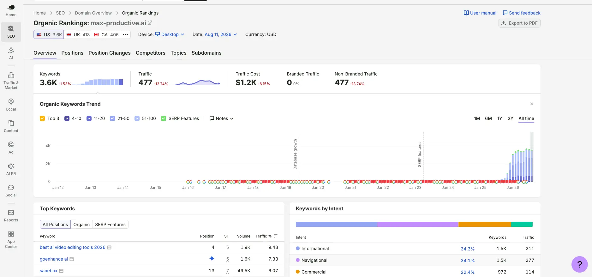Screen dimensions: 592x277
Task: Set chart range to All time
Action: pyautogui.click(x=526, y=118)
